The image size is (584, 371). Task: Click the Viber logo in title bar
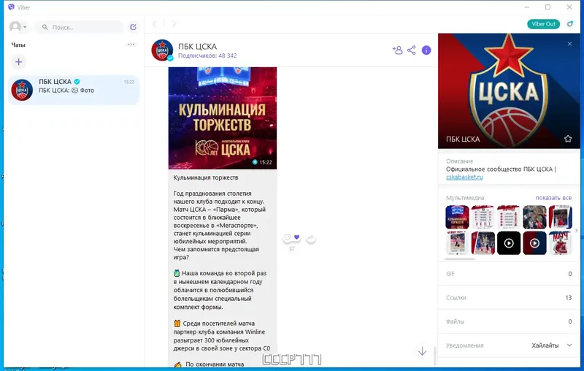click(x=11, y=7)
